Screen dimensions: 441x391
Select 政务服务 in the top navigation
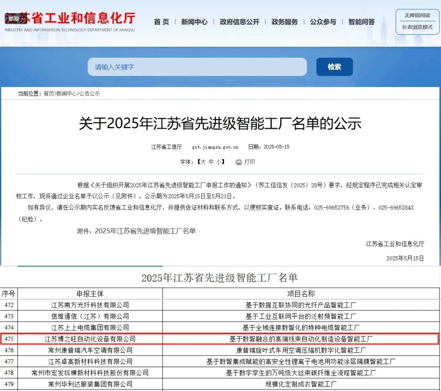pyautogui.click(x=285, y=22)
